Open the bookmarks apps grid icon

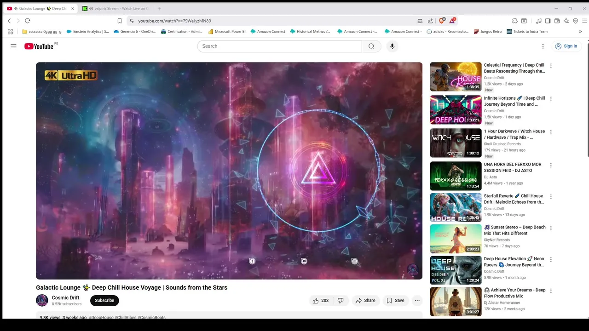click(x=10, y=32)
